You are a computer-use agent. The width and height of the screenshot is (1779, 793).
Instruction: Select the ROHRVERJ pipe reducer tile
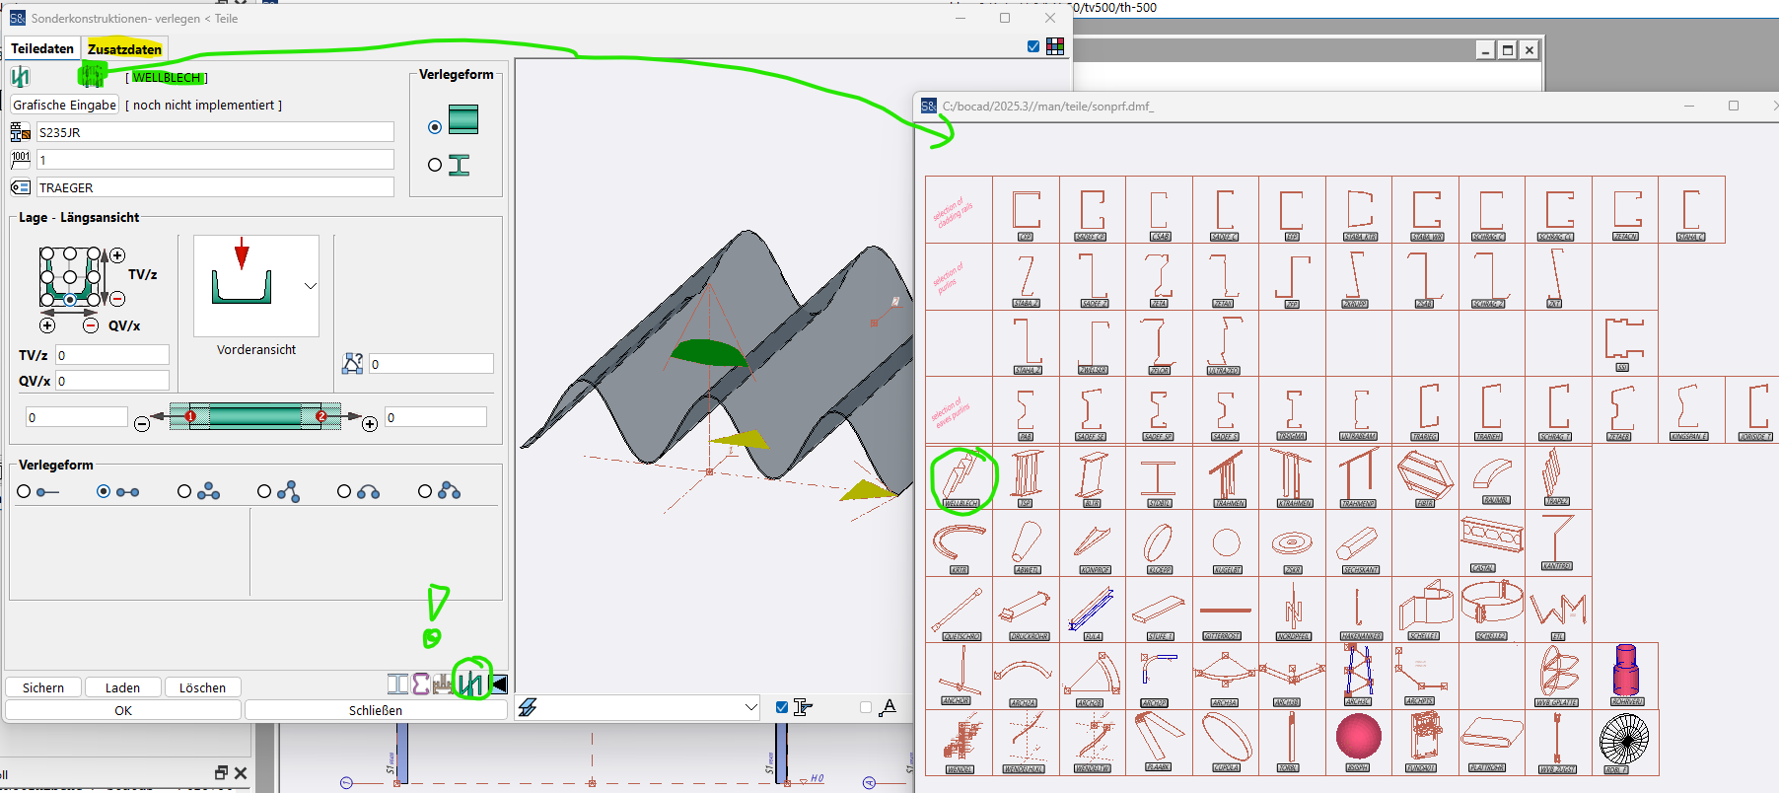[x=1626, y=677]
